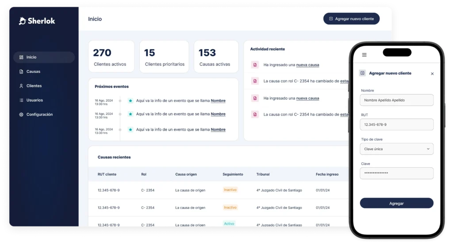Click the Clientes person icon in sidebar
Screen dimensions: 453x245
point(21,86)
